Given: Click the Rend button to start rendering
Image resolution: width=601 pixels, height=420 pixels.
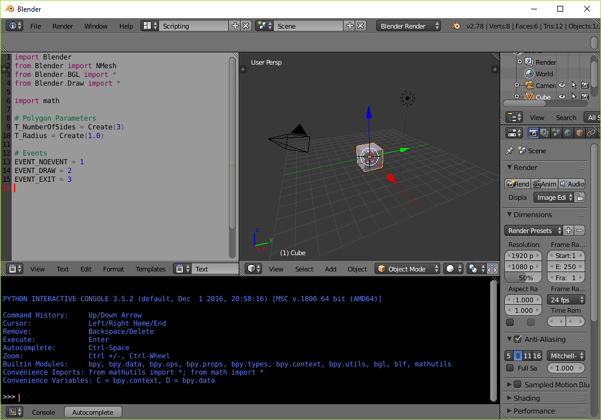Looking at the screenshot, I should pyautogui.click(x=517, y=183).
